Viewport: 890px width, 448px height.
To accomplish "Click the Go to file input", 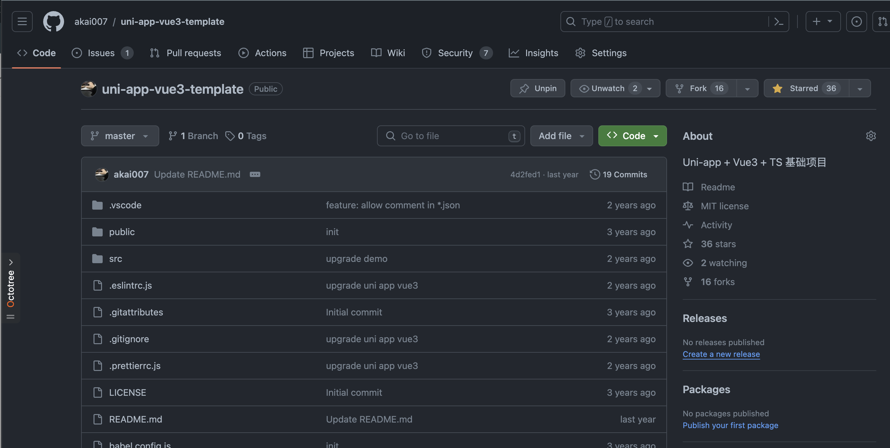I will tap(451, 136).
